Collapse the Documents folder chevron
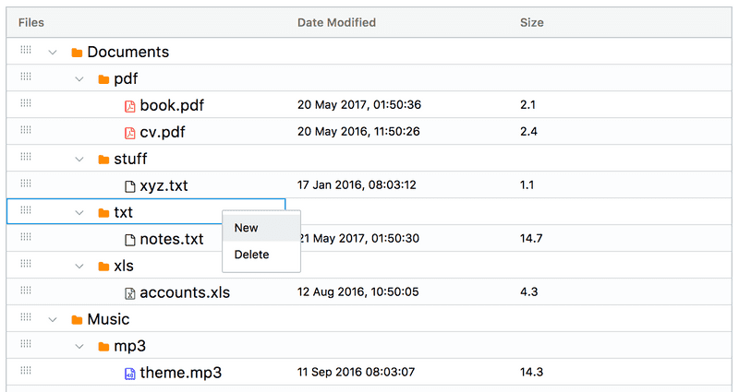739x392 pixels. [53, 53]
